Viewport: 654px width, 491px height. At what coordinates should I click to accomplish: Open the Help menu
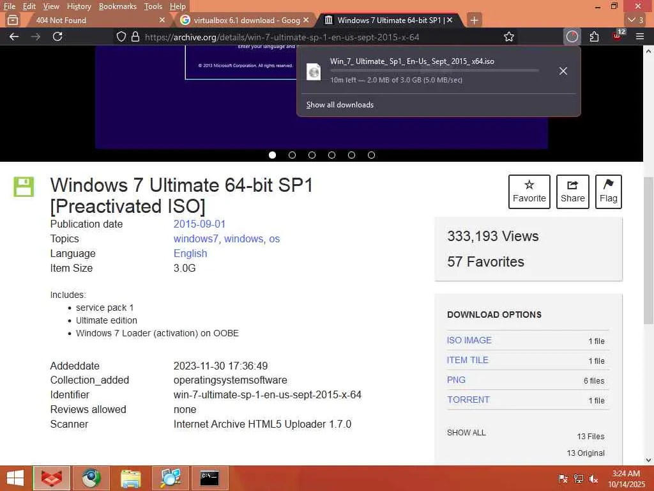tap(178, 6)
